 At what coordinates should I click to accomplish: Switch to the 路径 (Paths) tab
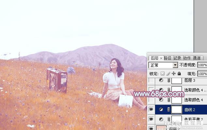[x=168, y=58]
